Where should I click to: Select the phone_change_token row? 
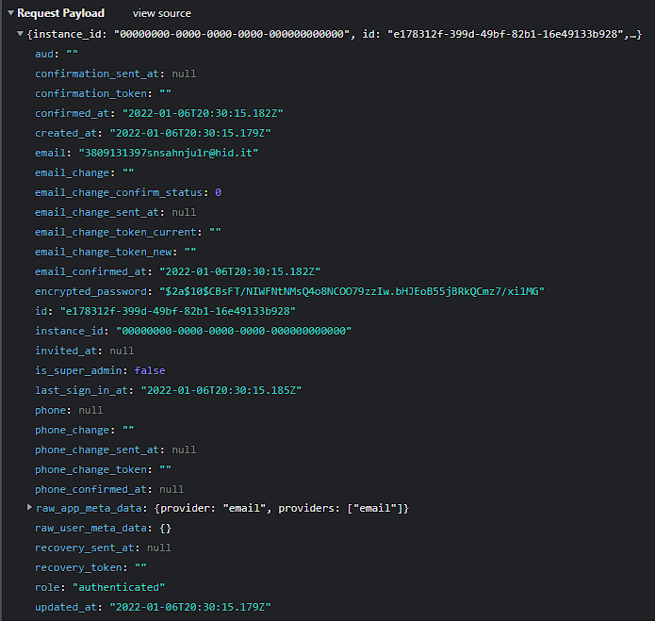[x=103, y=469]
